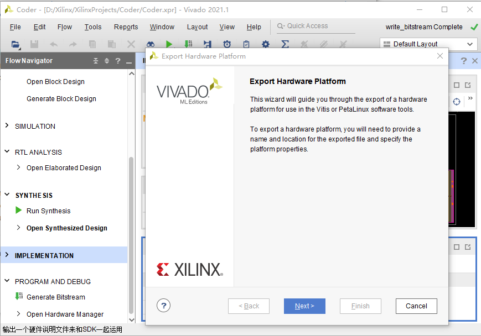Maximize the lower right background panel
Image resolution: width=481 pixels, height=336 pixels.
pos(457,247)
